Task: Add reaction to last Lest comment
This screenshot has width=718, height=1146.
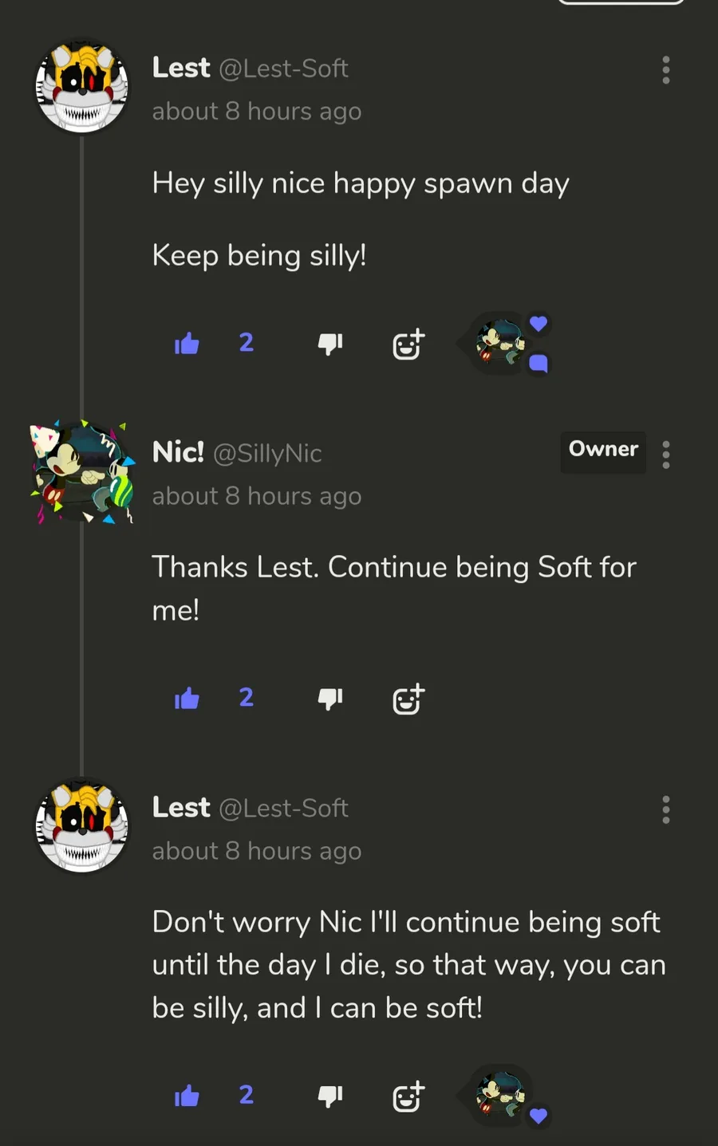Action: click(x=408, y=1097)
